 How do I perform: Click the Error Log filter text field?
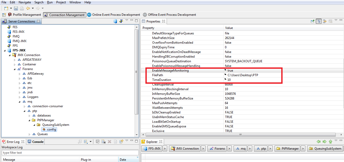click(x=70, y=153)
